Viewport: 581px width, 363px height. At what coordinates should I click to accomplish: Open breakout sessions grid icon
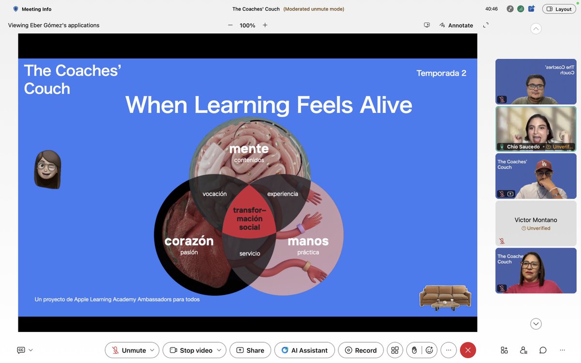click(x=395, y=350)
